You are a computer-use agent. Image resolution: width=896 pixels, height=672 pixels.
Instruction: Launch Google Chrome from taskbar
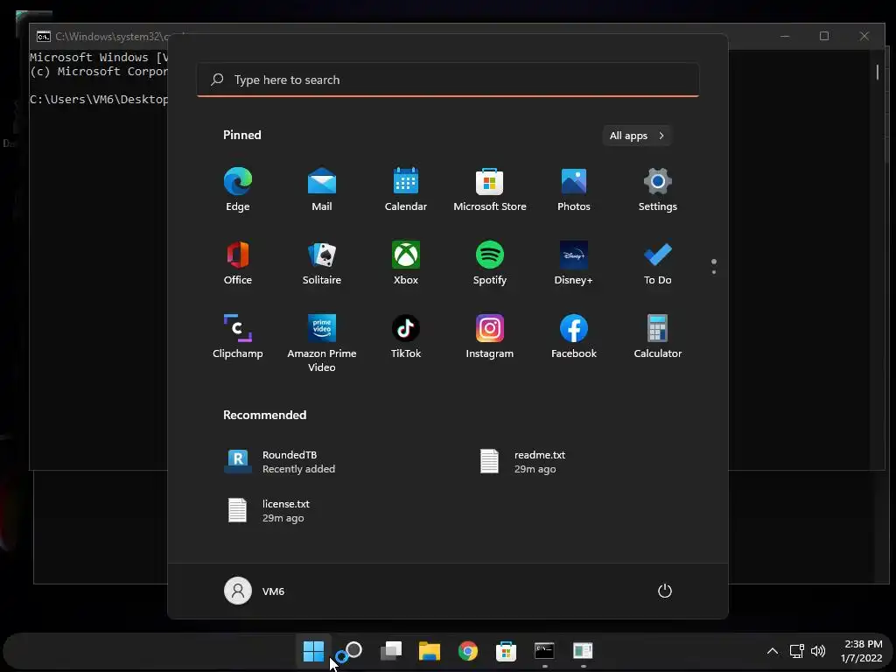(467, 651)
